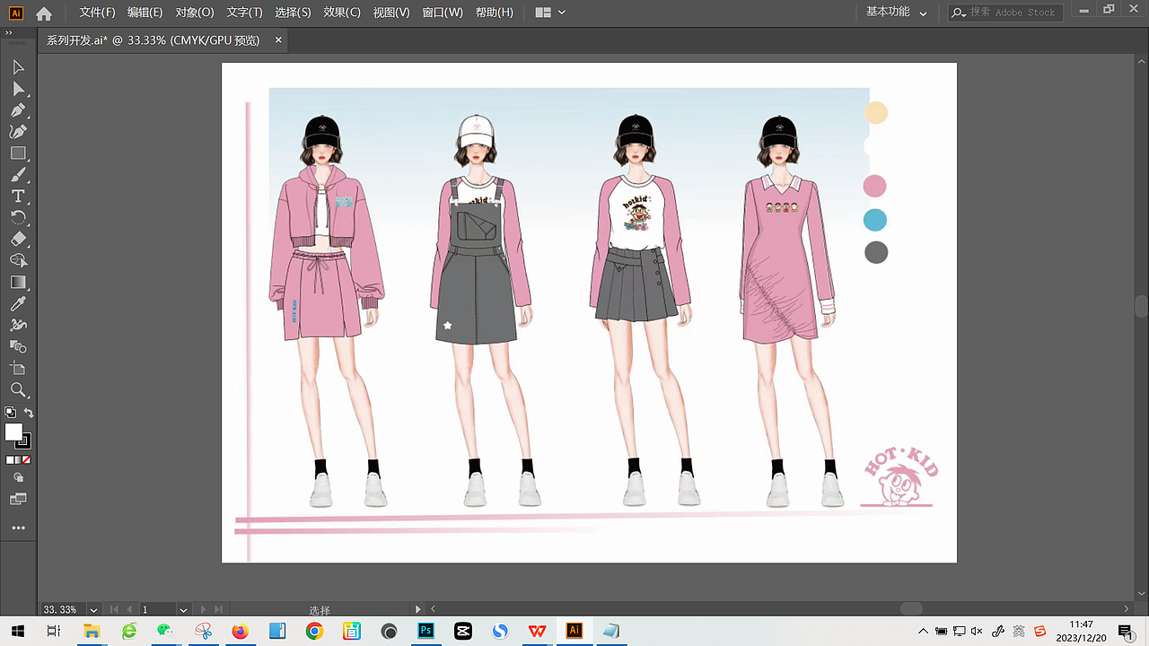Select the Shape Builder tool
Viewport: 1149px width, 646px height.
point(18,260)
